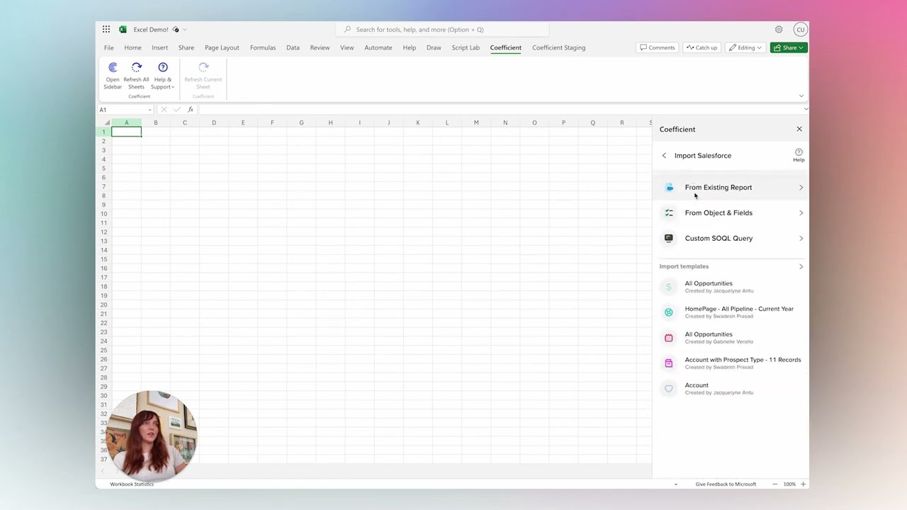Viewport: 907px width, 510px height.
Task: Select HomePage - All Pipeline - Current Year template
Action: (731, 312)
